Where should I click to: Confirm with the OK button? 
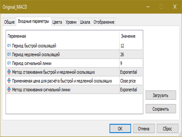tap(120, 128)
